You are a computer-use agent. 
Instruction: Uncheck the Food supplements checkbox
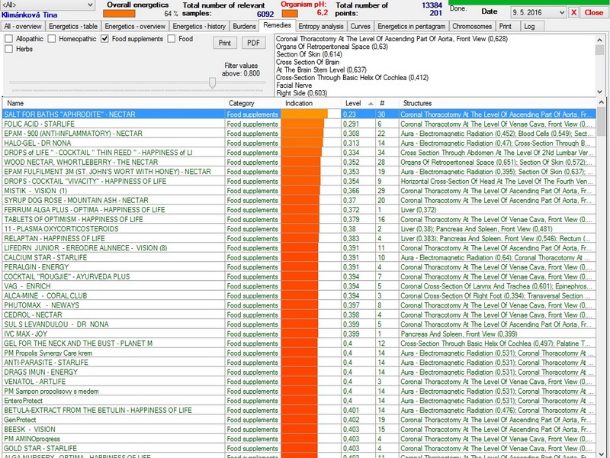pyautogui.click(x=104, y=39)
